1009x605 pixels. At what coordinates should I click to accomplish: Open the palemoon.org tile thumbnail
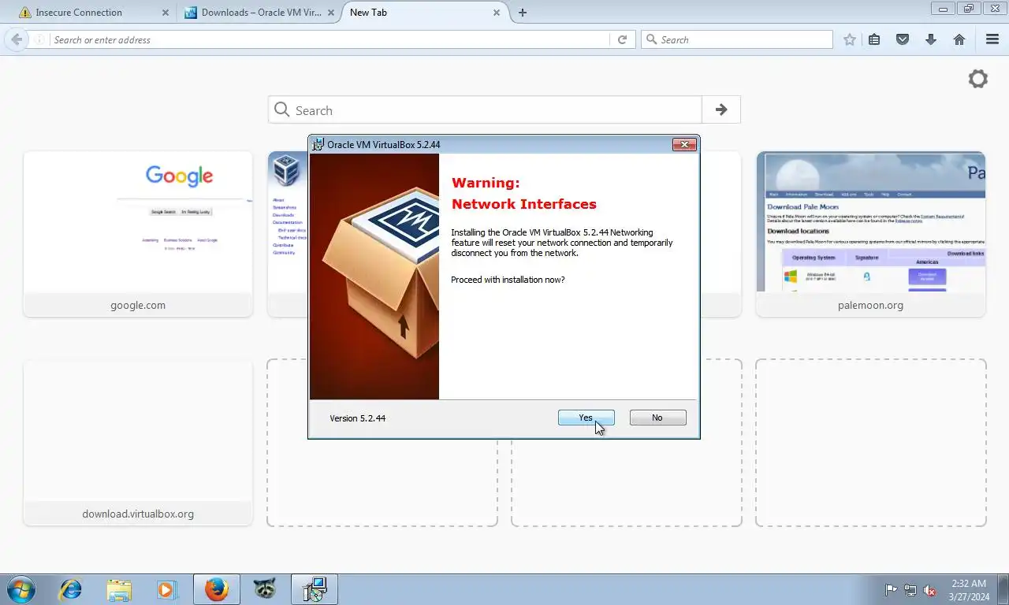(871, 234)
